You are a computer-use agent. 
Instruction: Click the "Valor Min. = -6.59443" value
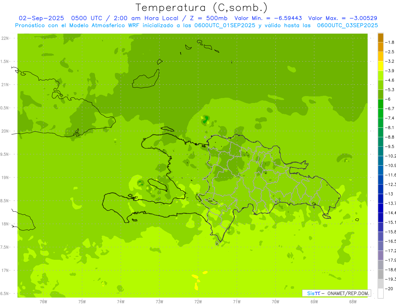tap(268, 18)
